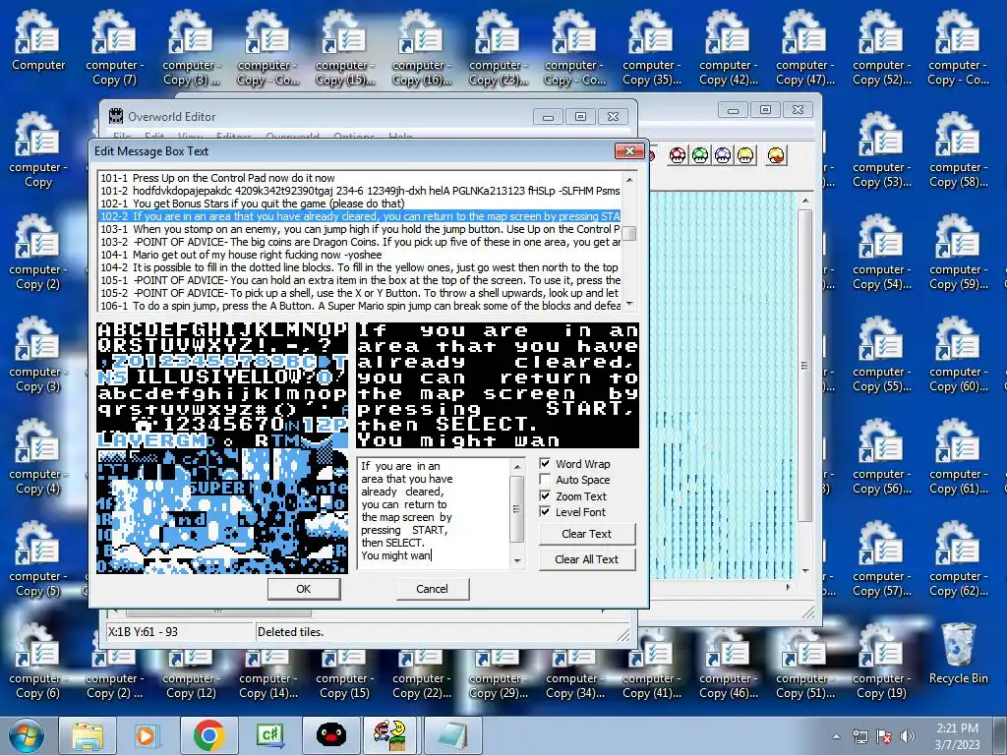Click the Cancel button
This screenshot has width=1007, height=755.
pos(433,589)
